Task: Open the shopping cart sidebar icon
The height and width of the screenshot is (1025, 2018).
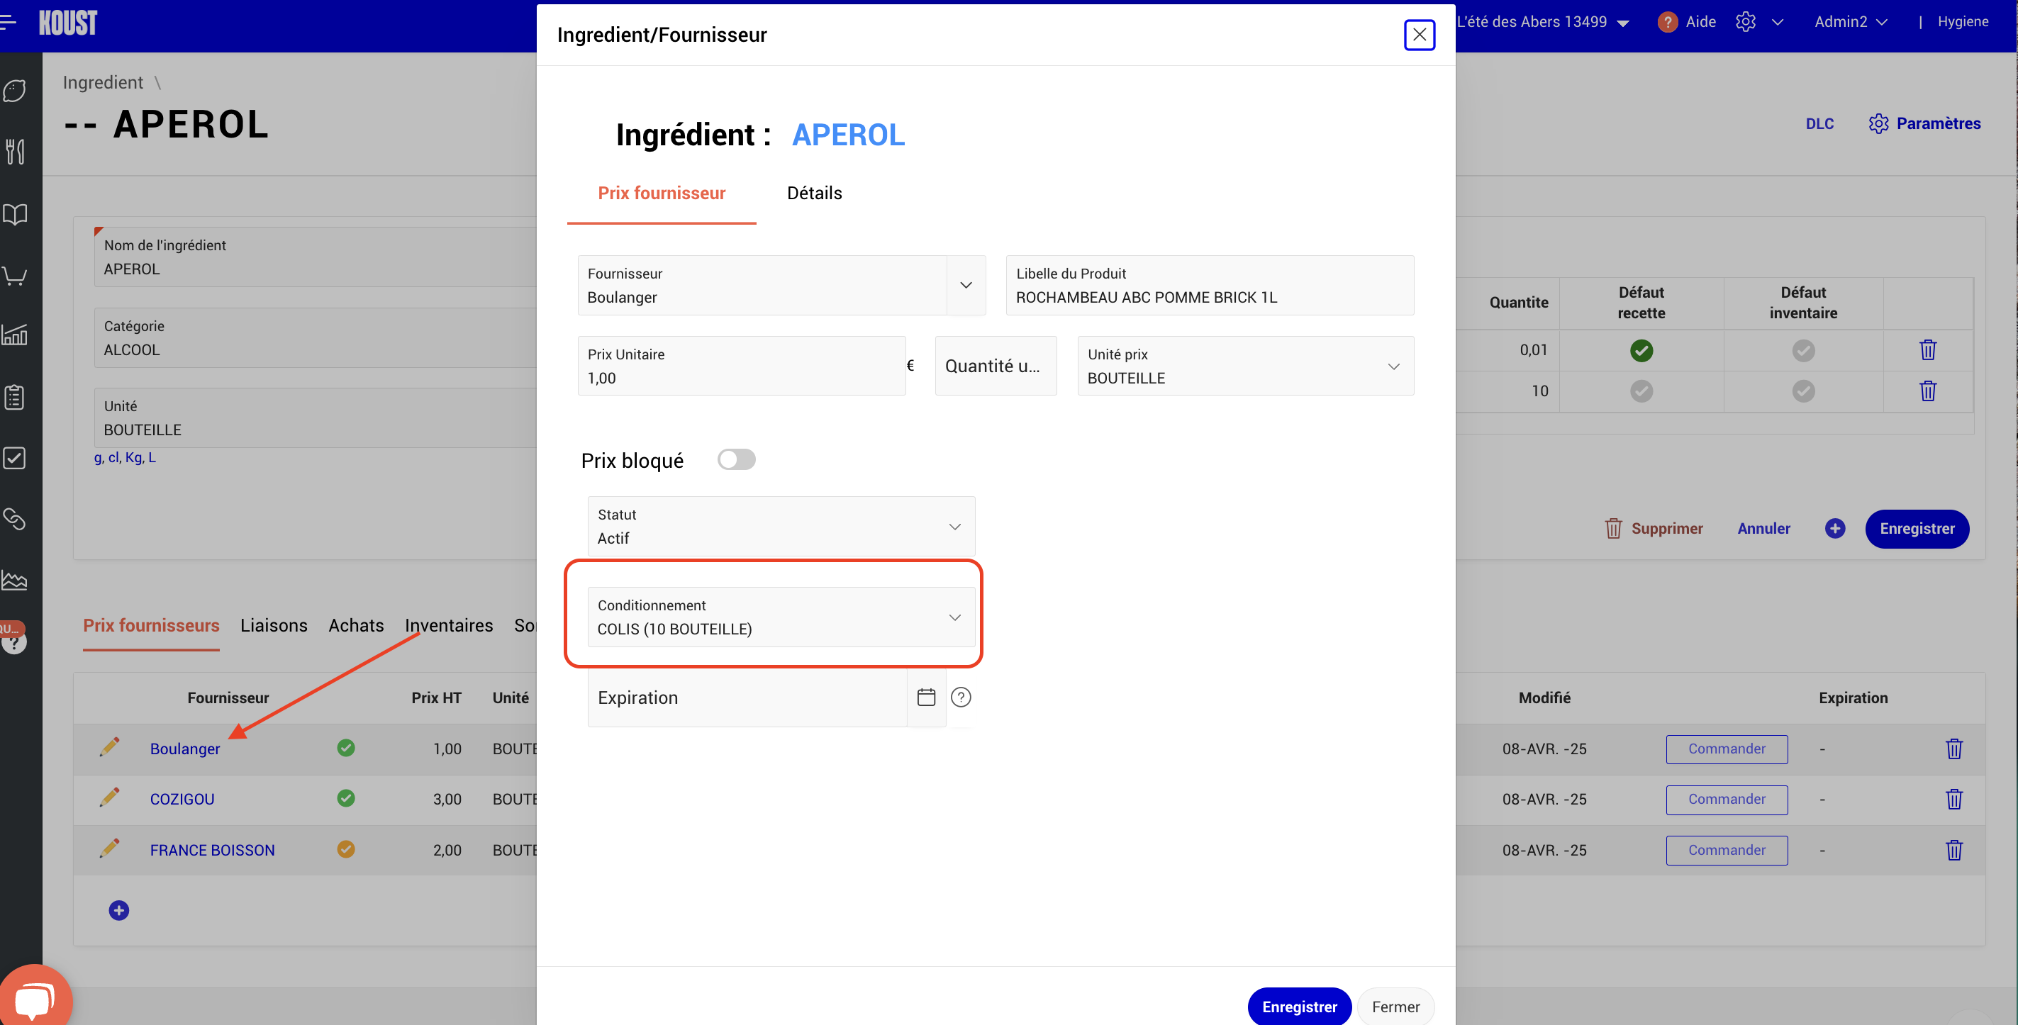Action: [14, 275]
